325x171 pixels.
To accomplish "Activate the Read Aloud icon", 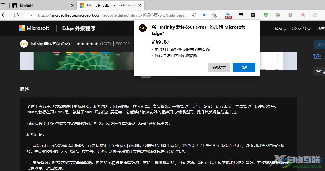I will click(194, 15).
